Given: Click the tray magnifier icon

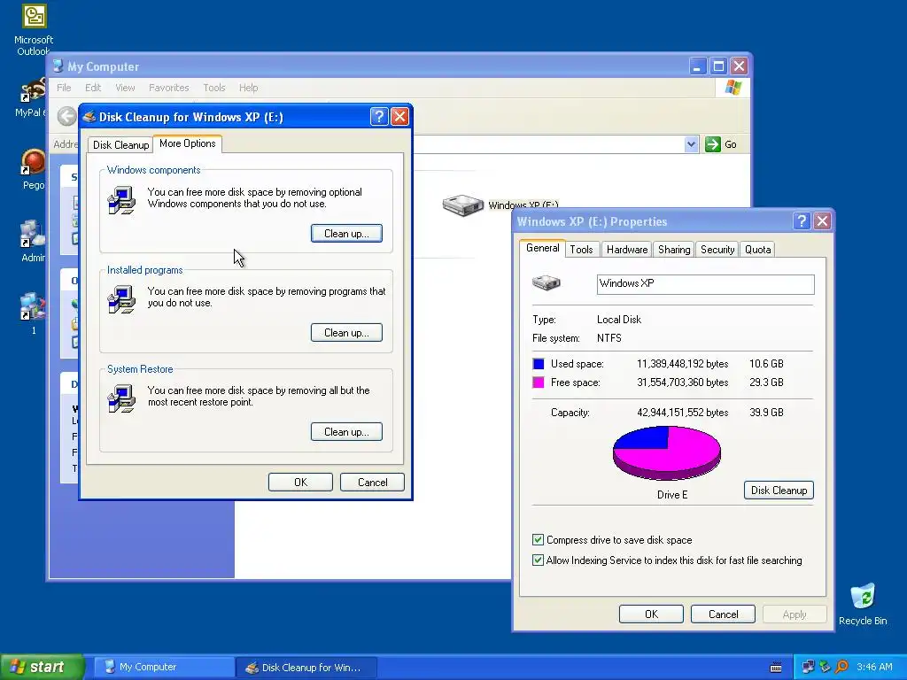Looking at the screenshot, I should [x=841, y=667].
